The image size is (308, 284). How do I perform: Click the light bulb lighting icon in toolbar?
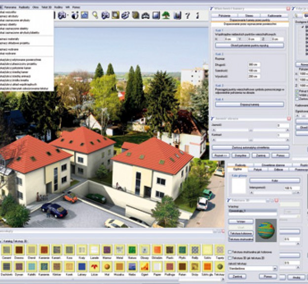click(95, 15)
